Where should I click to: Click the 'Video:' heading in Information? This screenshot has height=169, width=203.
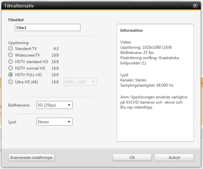[126, 42]
